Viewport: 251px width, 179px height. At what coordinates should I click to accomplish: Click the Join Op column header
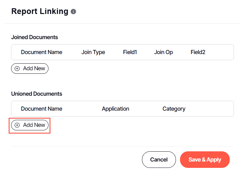164,52
